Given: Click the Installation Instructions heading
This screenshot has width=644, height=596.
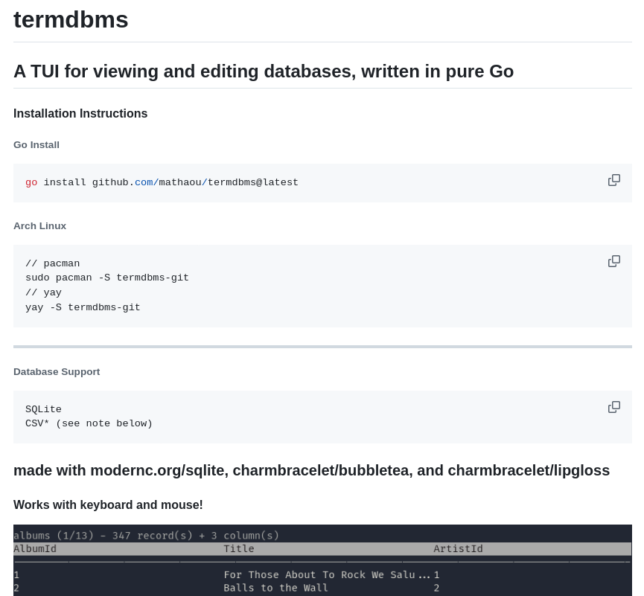Looking at the screenshot, I should 80,114.
